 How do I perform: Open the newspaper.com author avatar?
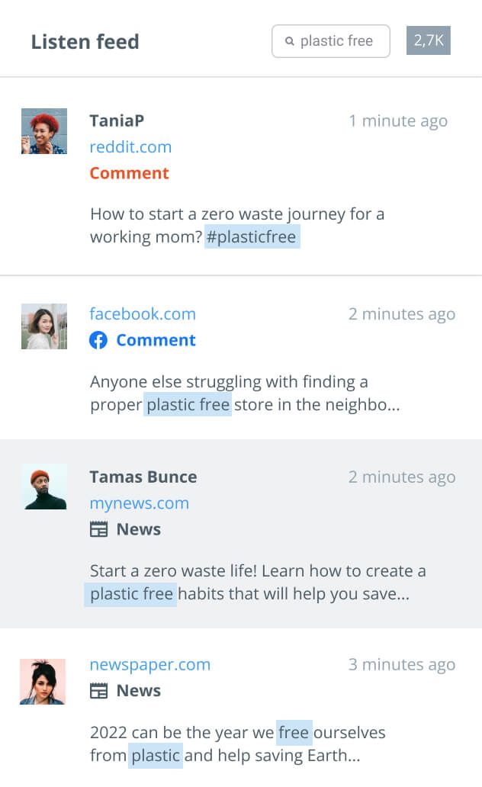[x=43, y=682]
